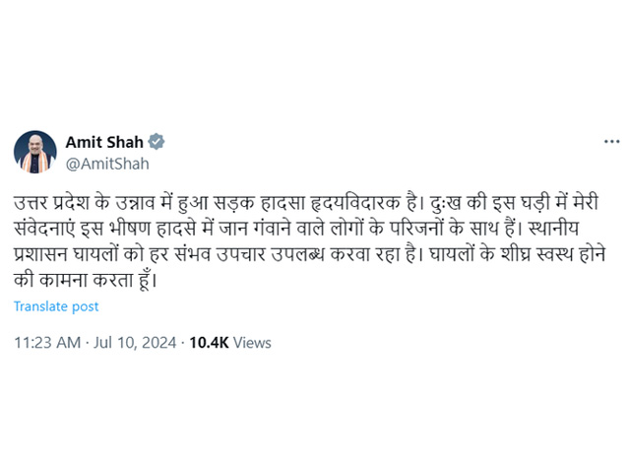Screen dimensions: 630x473
Task: Click the word स्थानीय in the tweet
Action: pos(554,229)
